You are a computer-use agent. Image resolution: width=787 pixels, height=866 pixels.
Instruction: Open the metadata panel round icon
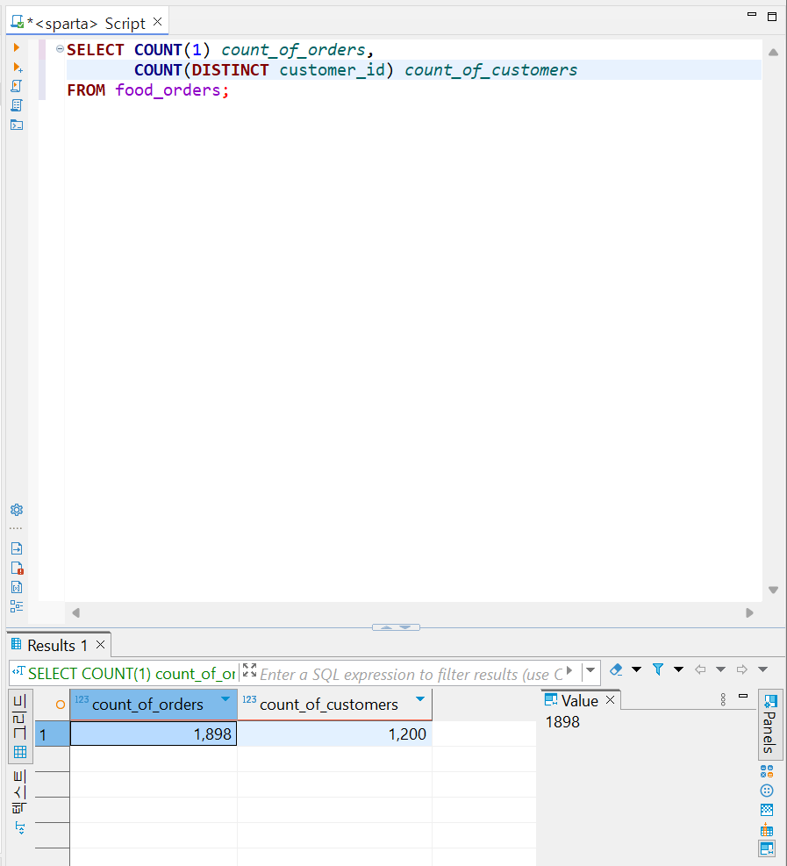coord(767,791)
